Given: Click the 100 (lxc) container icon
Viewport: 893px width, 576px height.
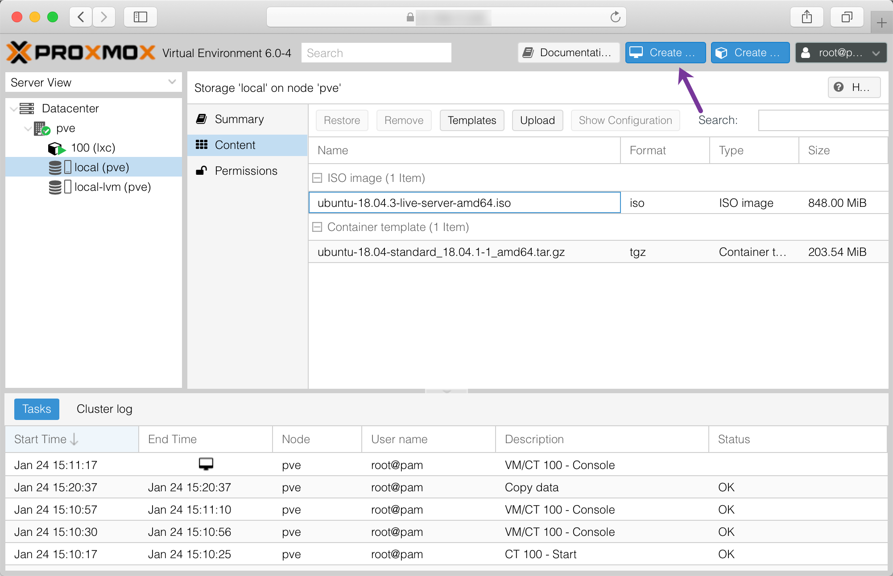Looking at the screenshot, I should 56,148.
